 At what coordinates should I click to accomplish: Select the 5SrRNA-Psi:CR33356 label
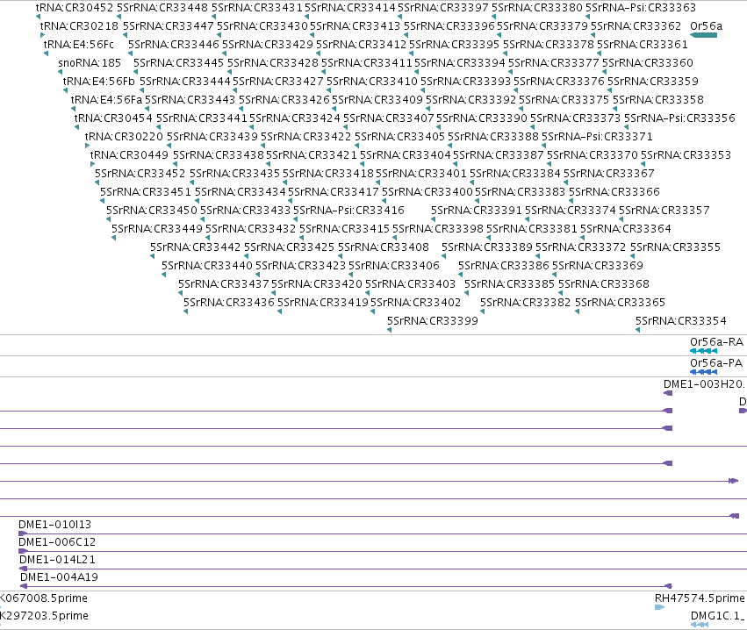679,118
